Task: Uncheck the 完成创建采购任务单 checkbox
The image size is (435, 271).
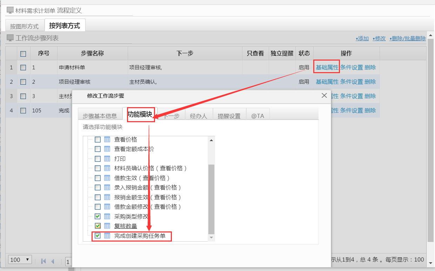Action: 98,236
